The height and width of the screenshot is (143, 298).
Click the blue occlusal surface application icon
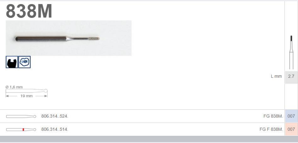click(x=25, y=62)
